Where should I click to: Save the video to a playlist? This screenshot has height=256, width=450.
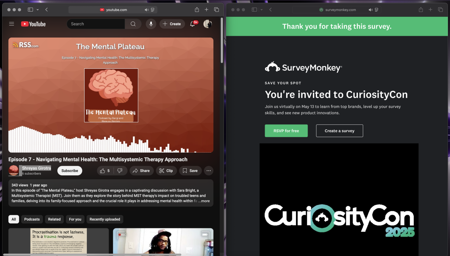click(x=190, y=171)
